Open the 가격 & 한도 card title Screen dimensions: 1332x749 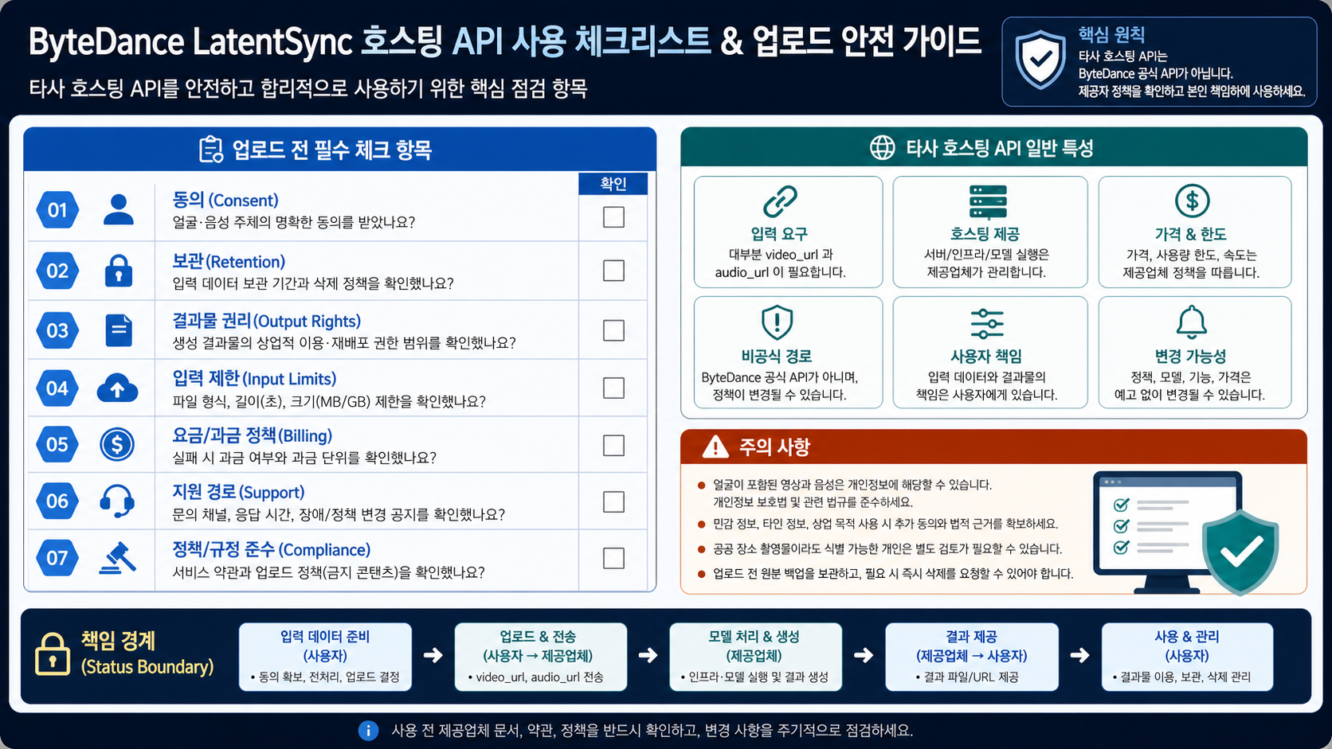[x=1190, y=234]
